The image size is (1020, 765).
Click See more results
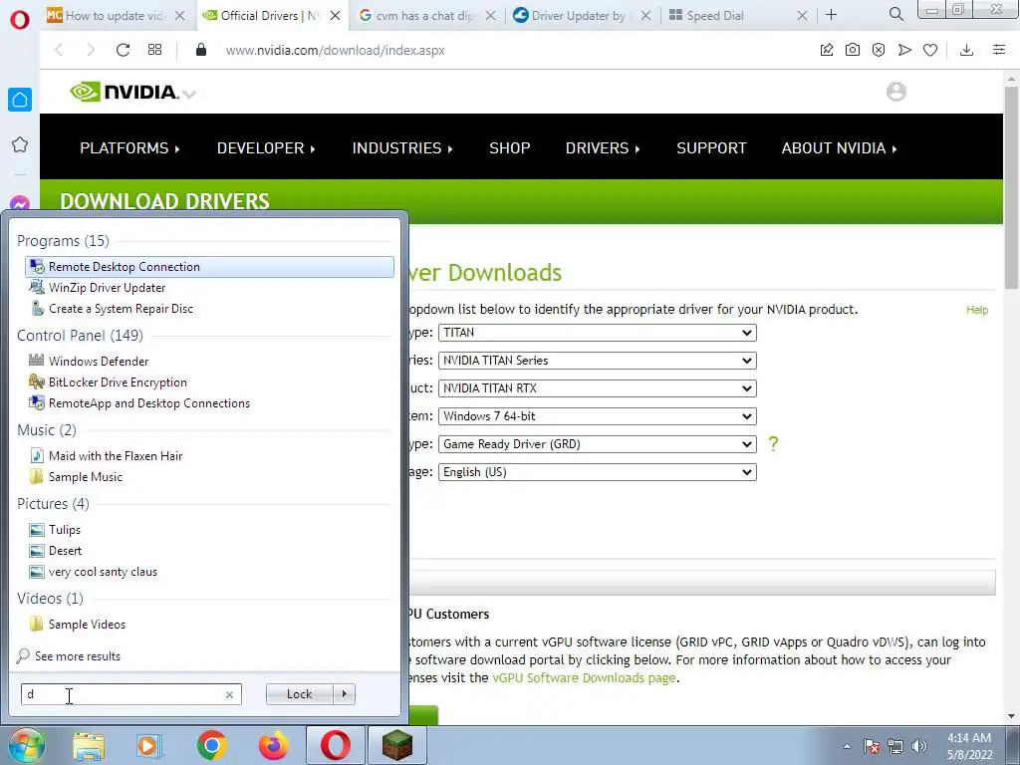point(78,656)
